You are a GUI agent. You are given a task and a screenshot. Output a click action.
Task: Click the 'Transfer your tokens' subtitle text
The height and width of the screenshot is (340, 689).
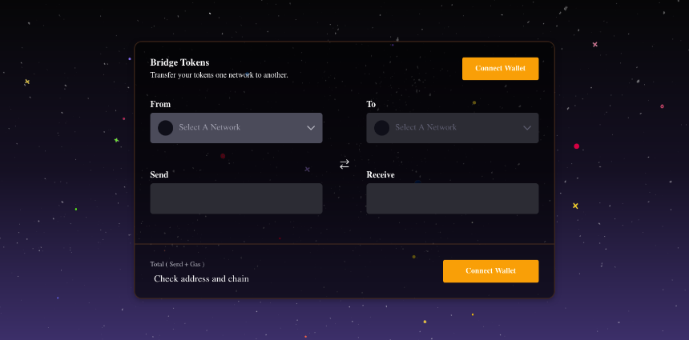pyautogui.click(x=220, y=75)
